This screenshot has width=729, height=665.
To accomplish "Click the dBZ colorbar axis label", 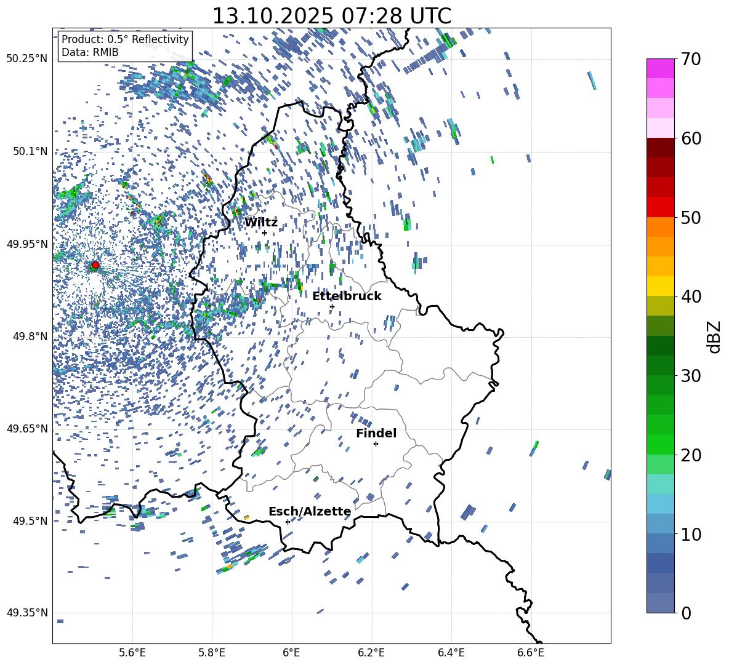I will point(714,336).
